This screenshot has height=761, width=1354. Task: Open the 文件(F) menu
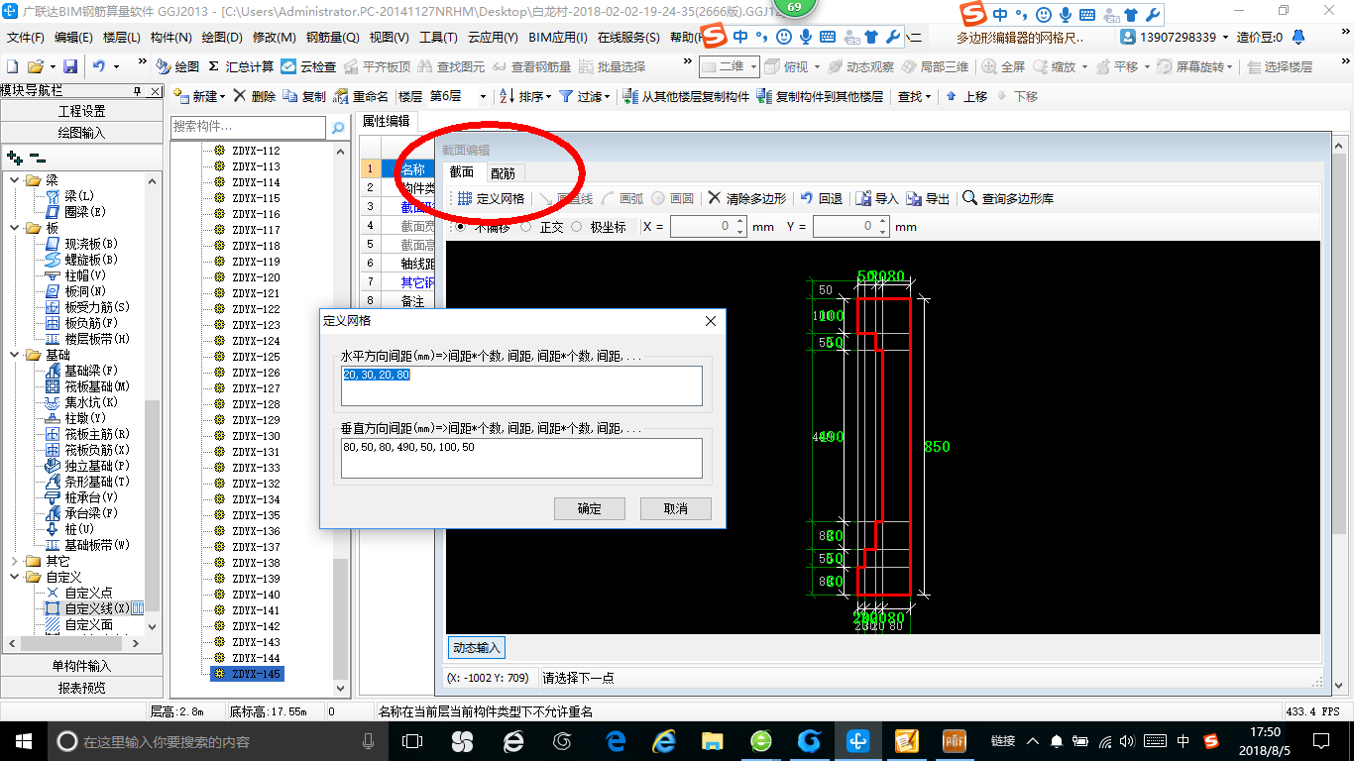point(26,37)
